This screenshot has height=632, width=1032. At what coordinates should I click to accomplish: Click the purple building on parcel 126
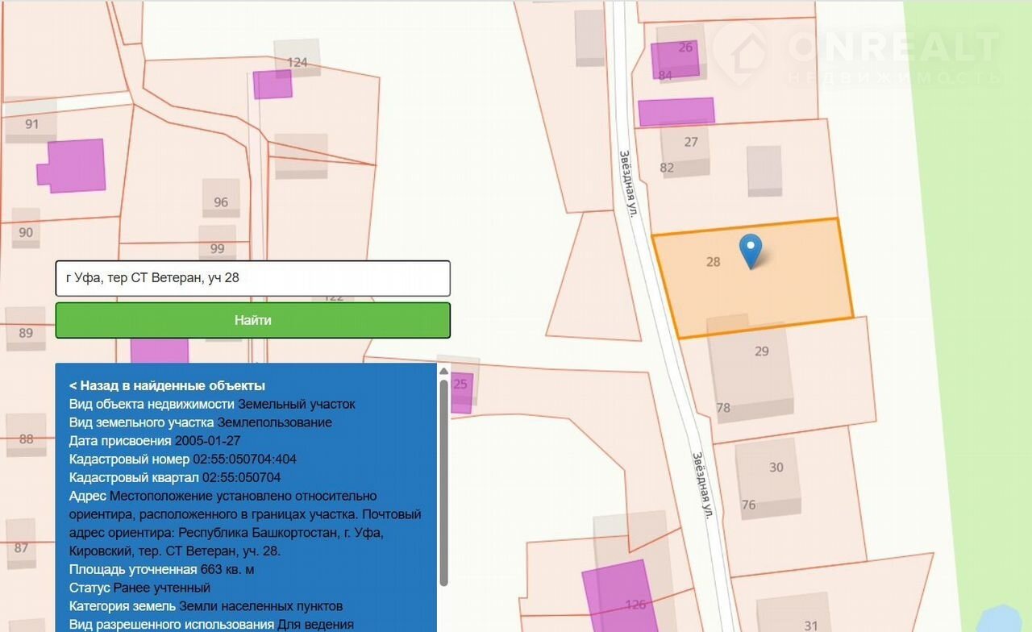click(x=615, y=597)
